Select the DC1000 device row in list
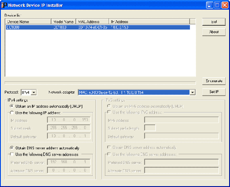 point(98,28)
